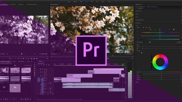This screenshot has width=182, height=102.
Task: Expand the Curves section
Action: coord(137,17)
